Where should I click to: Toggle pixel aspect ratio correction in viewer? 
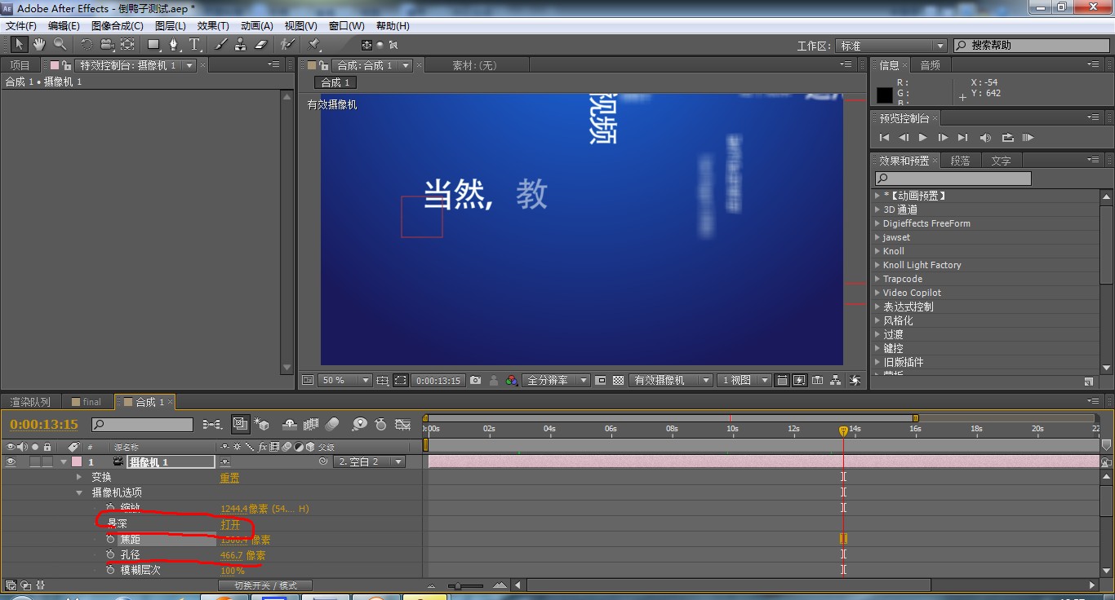pyautogui.click(x=782, y=380)
